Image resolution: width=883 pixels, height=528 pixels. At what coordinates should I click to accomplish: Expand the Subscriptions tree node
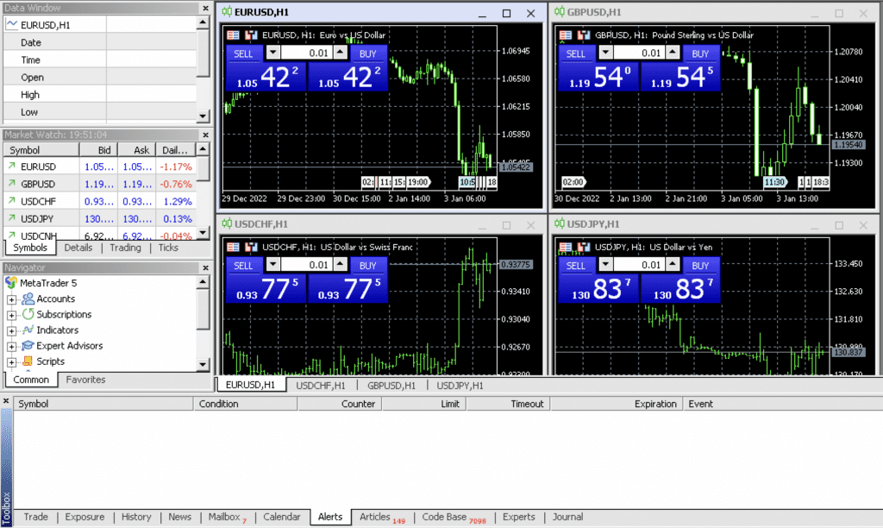click(x=11, y=315)
